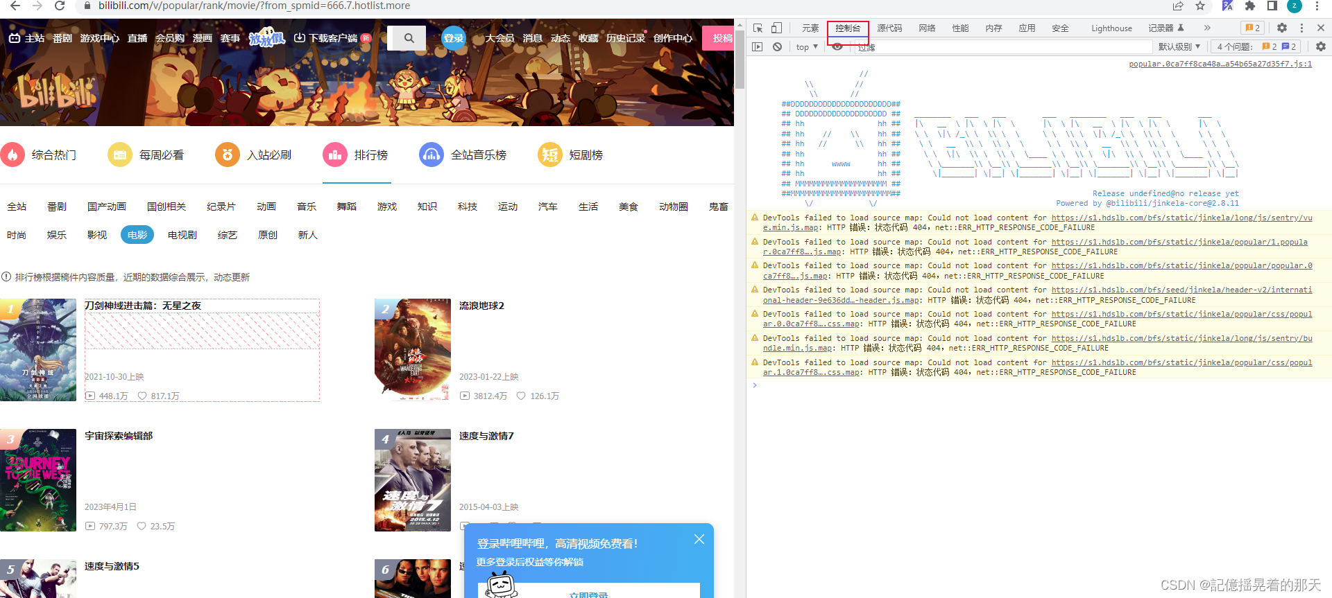This screenshot has height=598, width=1332.
Task: Click the 流浪地球2 title link
Action: [x=481, y=306]
